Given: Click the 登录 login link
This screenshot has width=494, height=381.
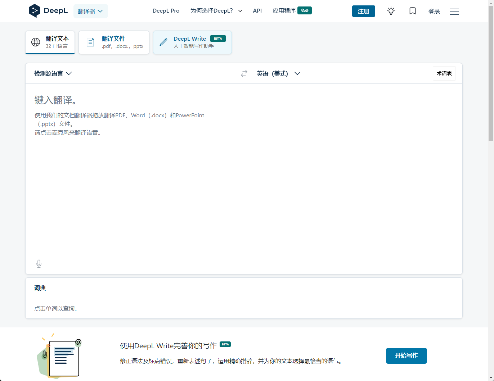Looking at the screenshot, I should 434,11.
